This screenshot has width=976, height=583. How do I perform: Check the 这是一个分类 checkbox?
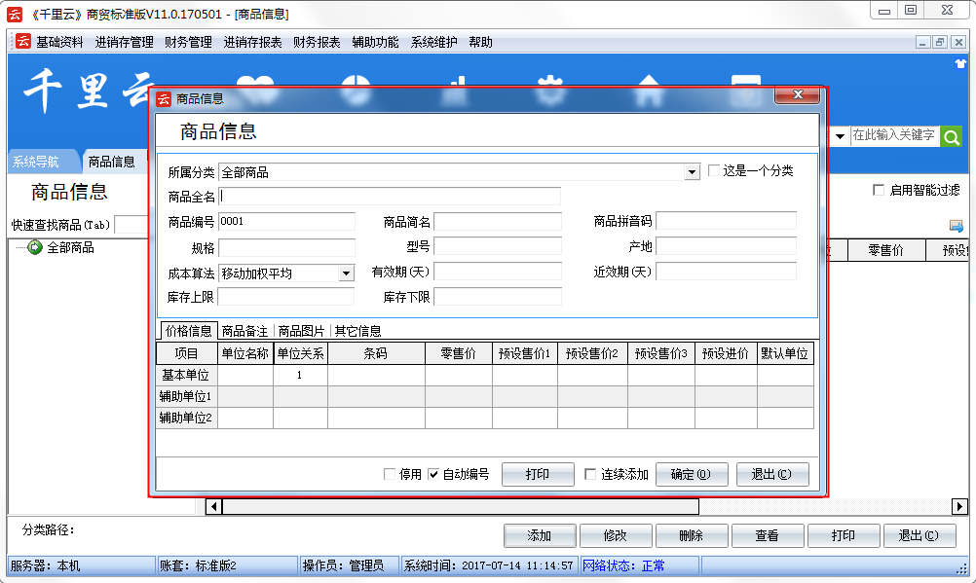click(714, 171)
